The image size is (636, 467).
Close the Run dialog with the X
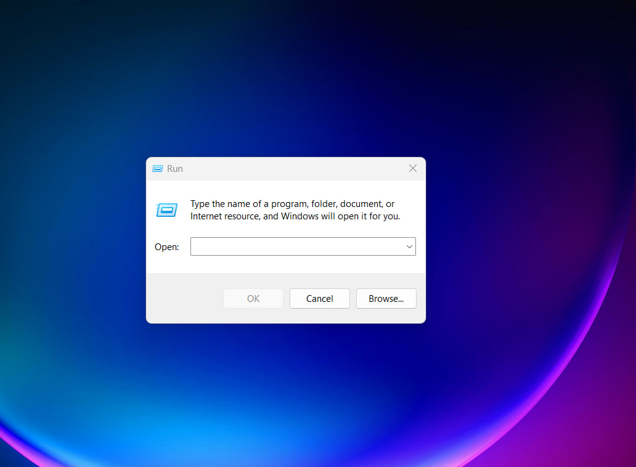(x=412, y=168)
